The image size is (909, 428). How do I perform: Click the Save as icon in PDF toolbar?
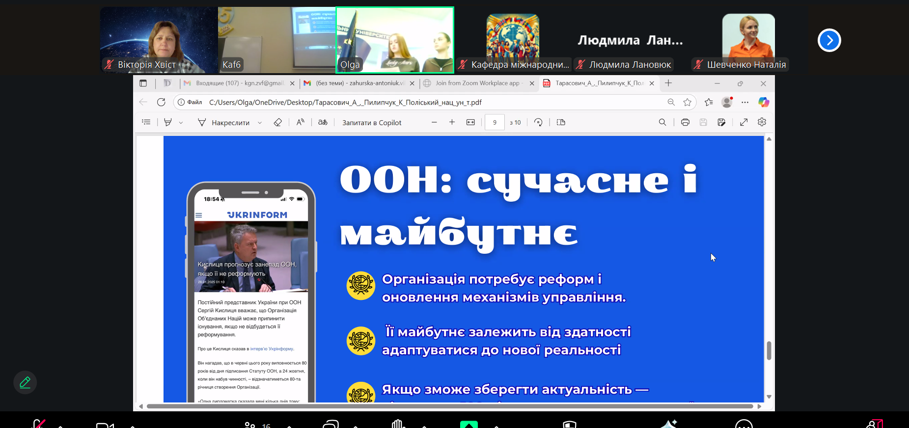pos(721,122)
